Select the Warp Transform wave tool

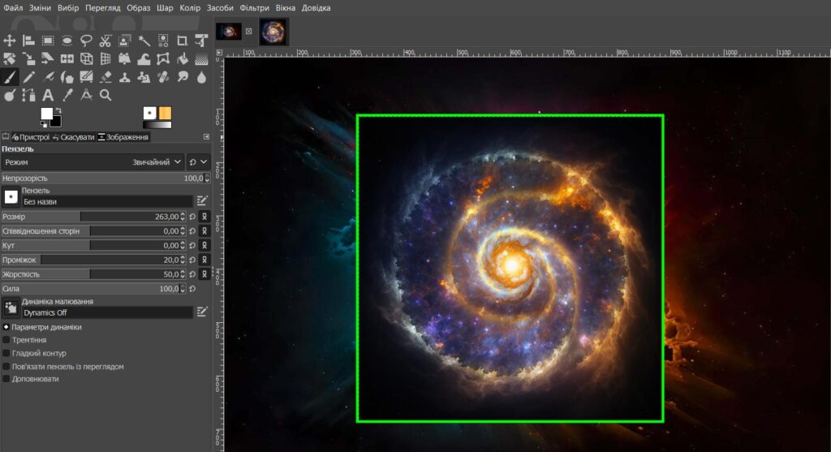(144, 58)
